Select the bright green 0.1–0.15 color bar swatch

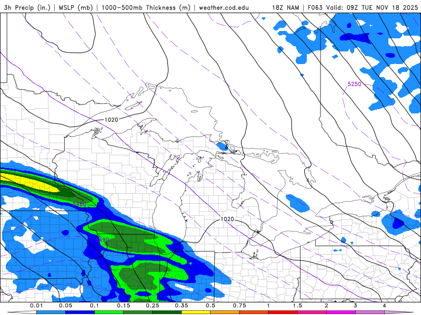(109, 312)
